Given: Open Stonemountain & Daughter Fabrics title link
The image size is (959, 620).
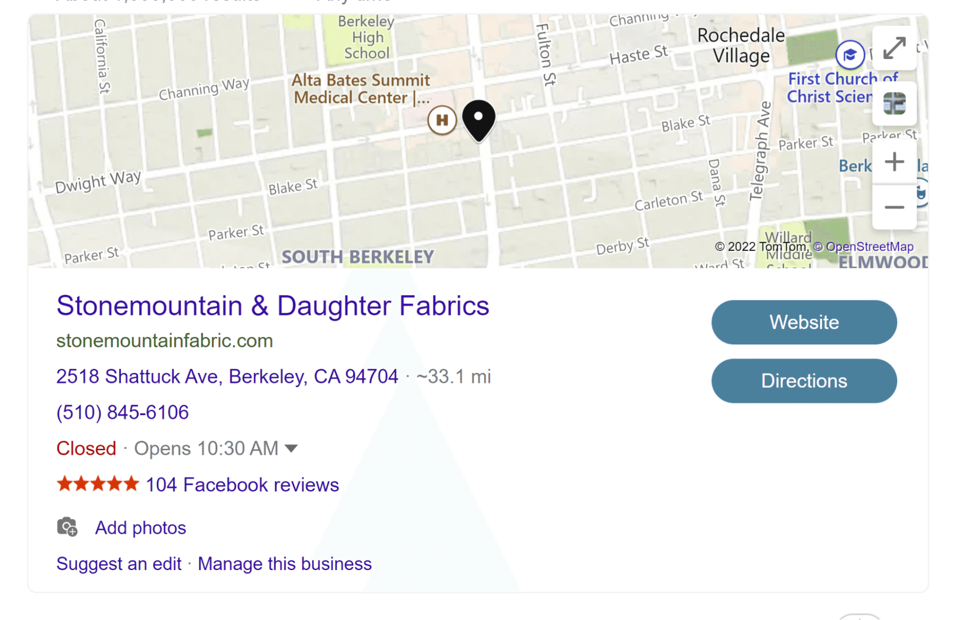Looking at the screenshot, I should click(272, 305).
